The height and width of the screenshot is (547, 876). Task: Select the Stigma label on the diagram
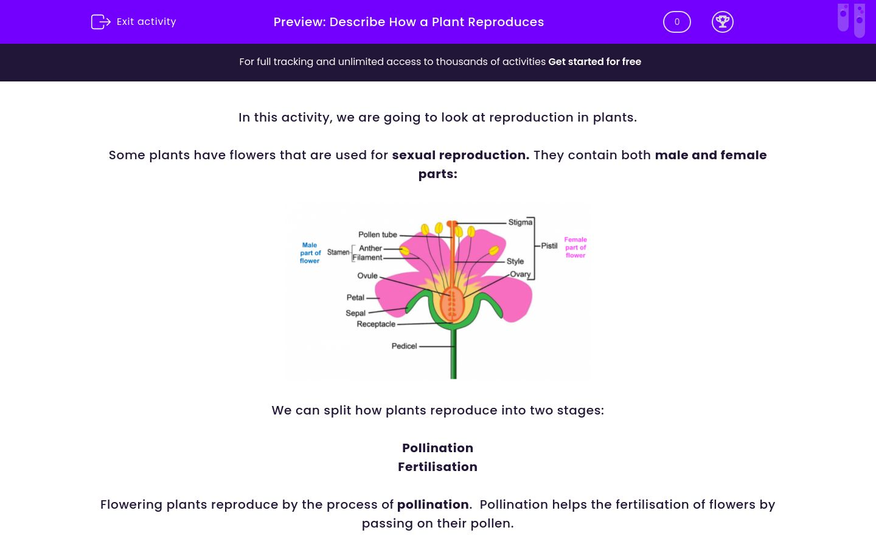(x=520, y=222)
